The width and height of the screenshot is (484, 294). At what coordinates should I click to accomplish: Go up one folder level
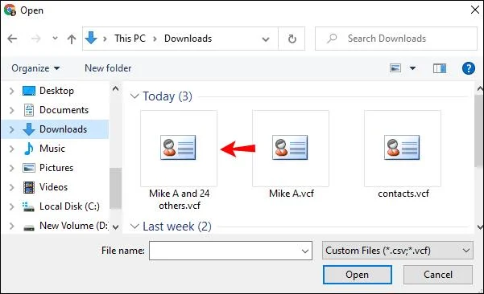[x=72, y=39]
